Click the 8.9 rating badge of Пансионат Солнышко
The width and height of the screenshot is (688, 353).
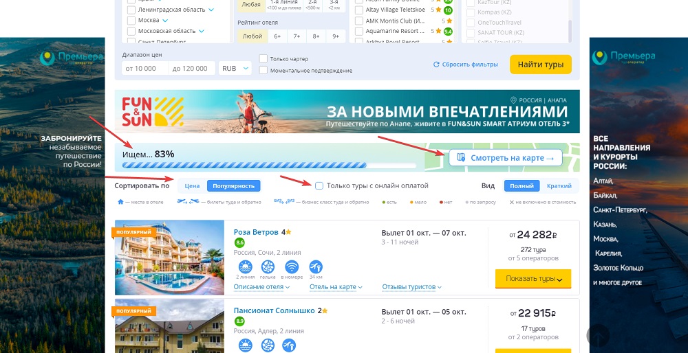(x=239, y=321)
